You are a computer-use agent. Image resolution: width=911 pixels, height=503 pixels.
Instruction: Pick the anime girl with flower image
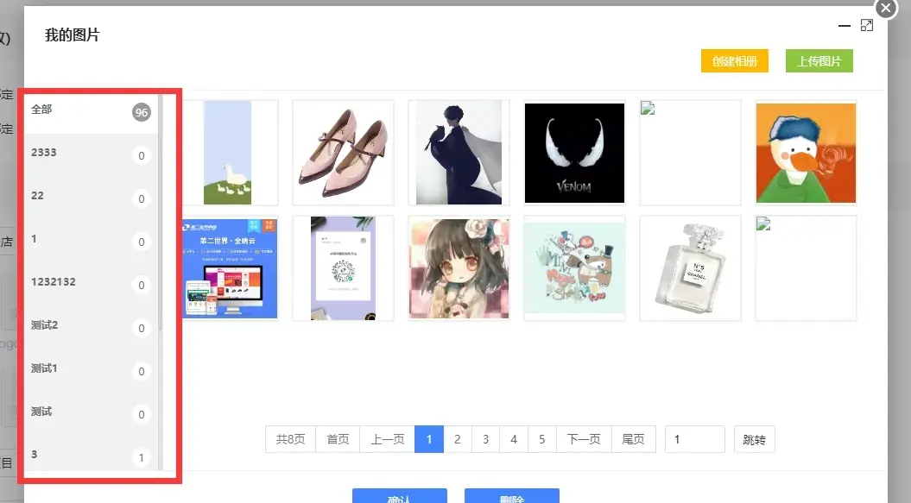click(x=459, y=267)
